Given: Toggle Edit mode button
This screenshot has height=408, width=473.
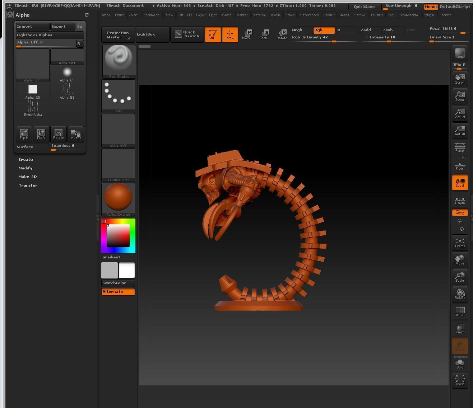Looking at the screenshot, I should (x=213, y=34).
